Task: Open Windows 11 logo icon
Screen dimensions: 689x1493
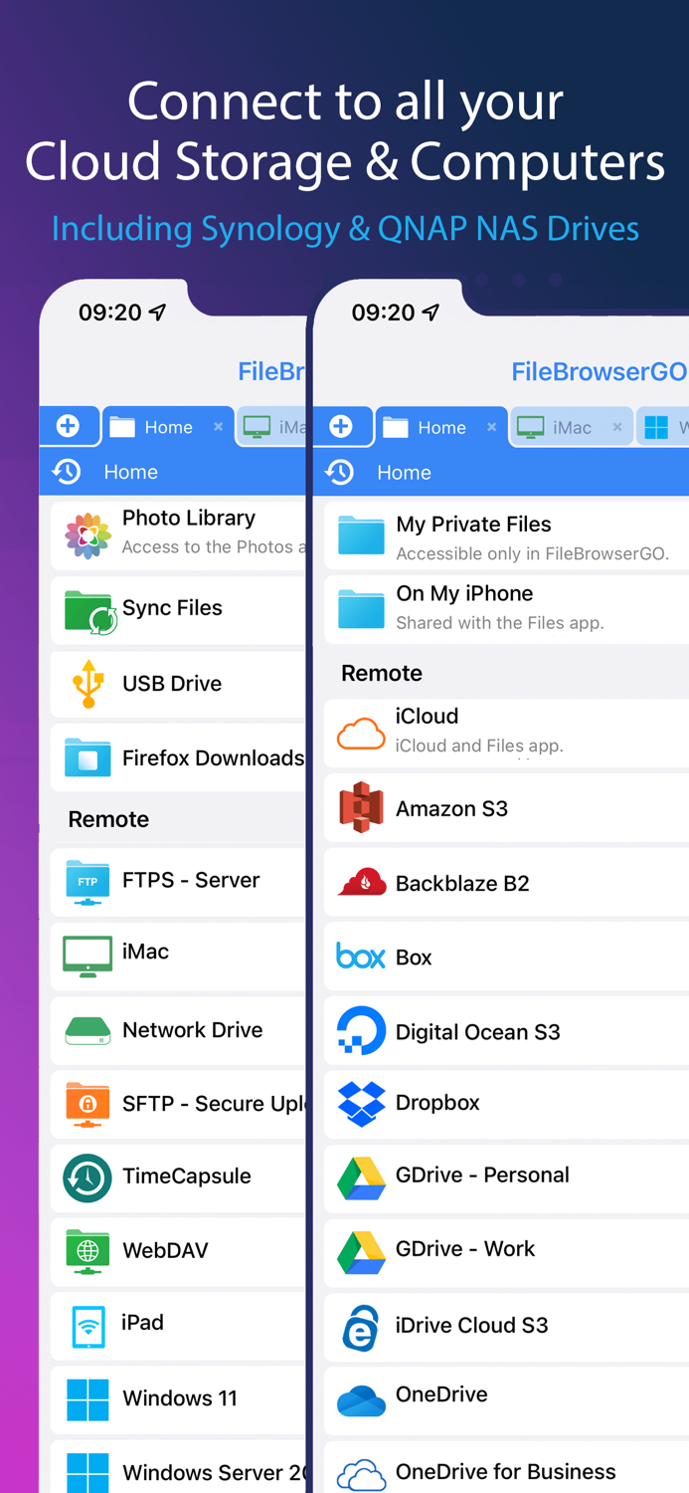Action: point(87,1399)
